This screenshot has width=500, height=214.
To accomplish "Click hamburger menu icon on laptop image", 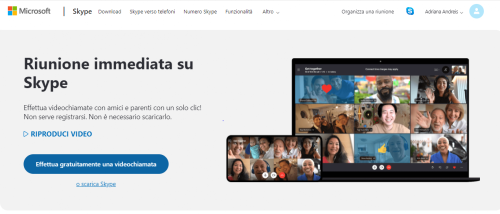I will tap(299, 69).
